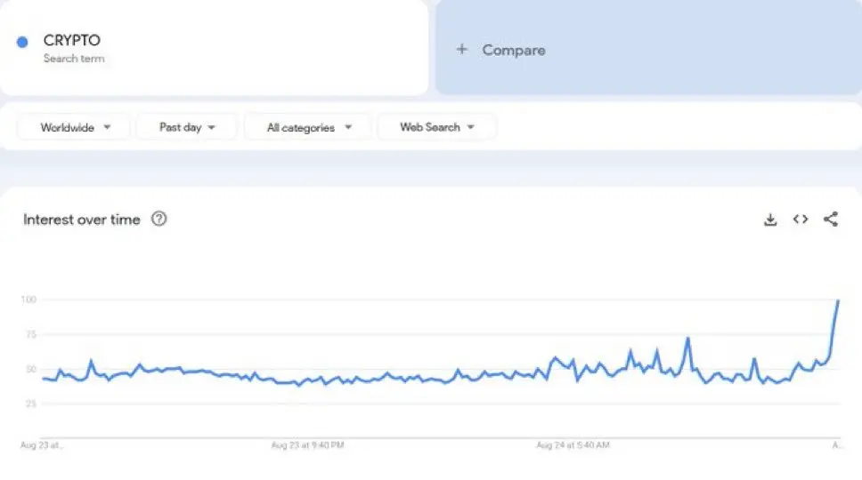Share the interest over time chart
Screen dimensions: 862x480
tap(831, 220)
